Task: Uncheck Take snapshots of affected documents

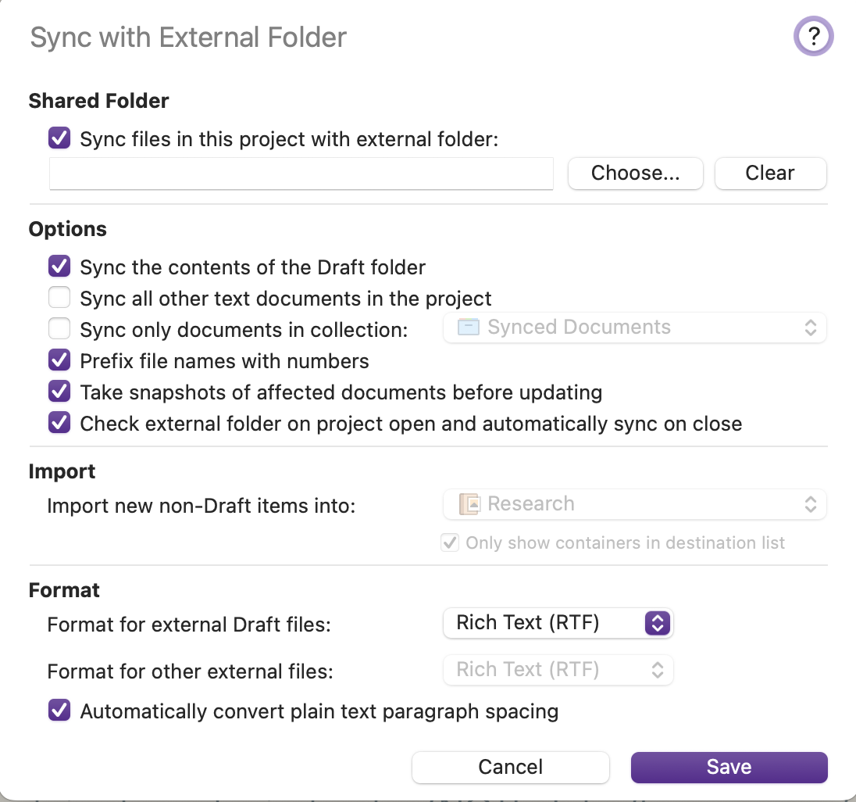Action: 59,392
